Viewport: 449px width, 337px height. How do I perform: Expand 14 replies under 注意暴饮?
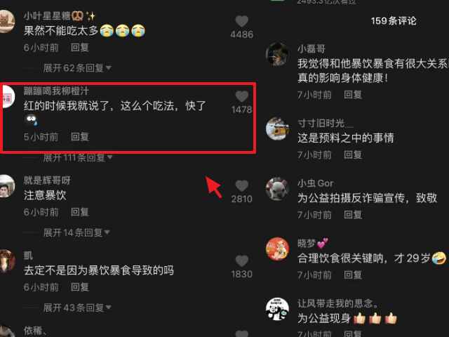pos(76,232)
